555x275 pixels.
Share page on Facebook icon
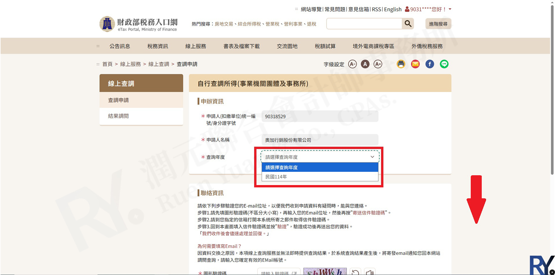(430, 64)
